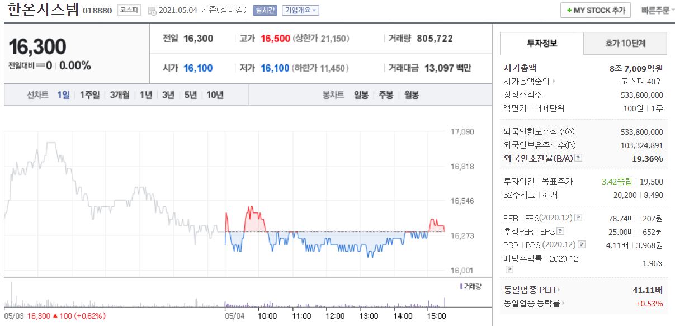Click the 거래량 value 805,722
Image resolution: width=675 pixels, height=326 pixels.
click(x=435, y=39)
